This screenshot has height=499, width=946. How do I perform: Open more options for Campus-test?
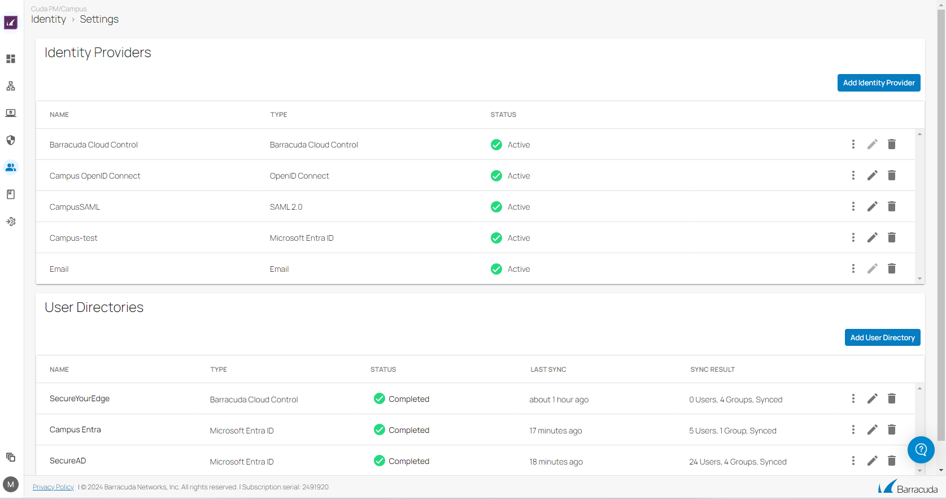[853, 237]
